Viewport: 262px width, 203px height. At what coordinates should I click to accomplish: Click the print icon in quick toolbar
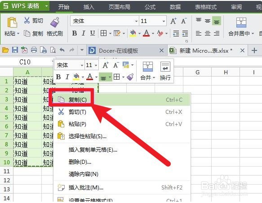tap(34, 50)
